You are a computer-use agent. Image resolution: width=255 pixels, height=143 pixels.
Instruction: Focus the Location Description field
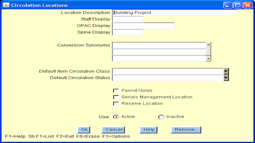coord(175,13)
